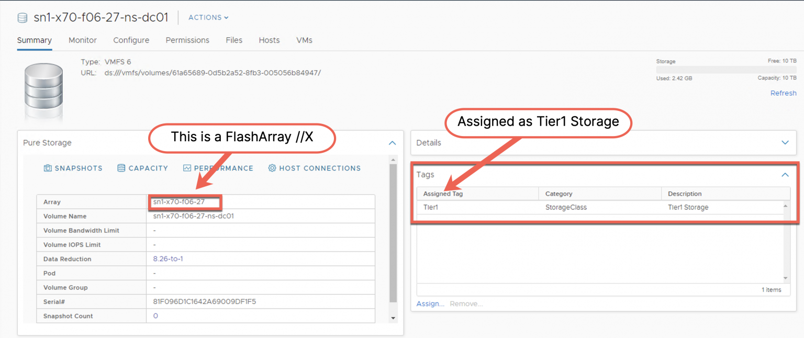Open the Permissions tab
The image size is (804, 338).
[x=187, y=40]
